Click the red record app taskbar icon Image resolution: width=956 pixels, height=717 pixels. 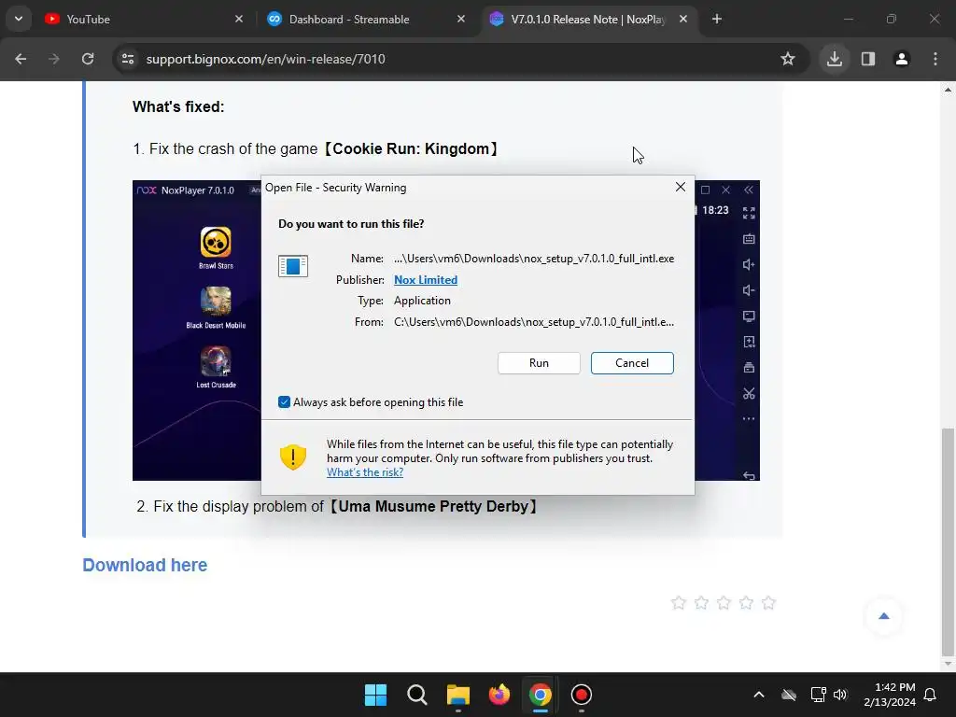tap(581, 695)
